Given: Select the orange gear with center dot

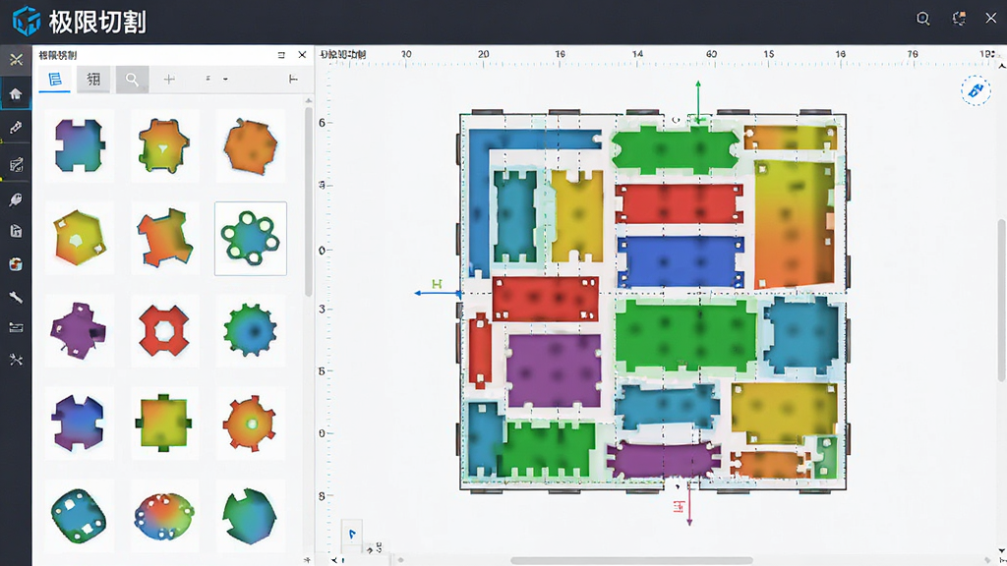Looking at the screenshot, I should click(x=251, y=423).
